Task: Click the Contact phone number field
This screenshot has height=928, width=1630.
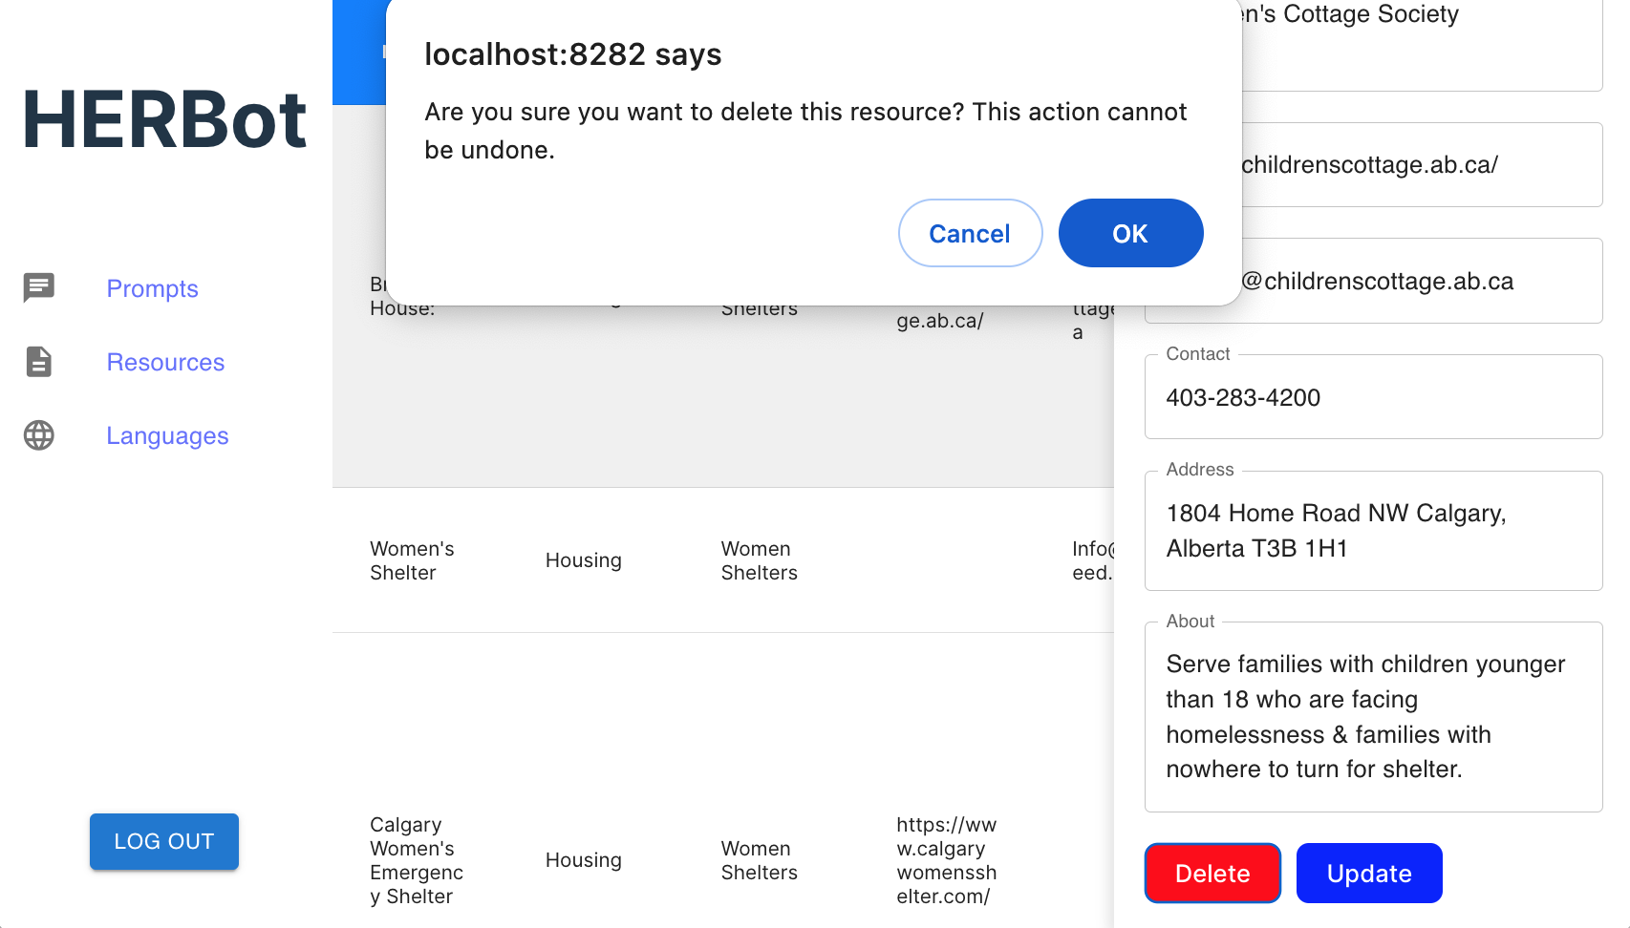Action: click(x=1372, y=398)
